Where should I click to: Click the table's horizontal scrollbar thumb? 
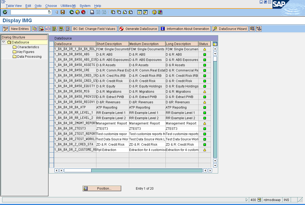click(78, 171)
